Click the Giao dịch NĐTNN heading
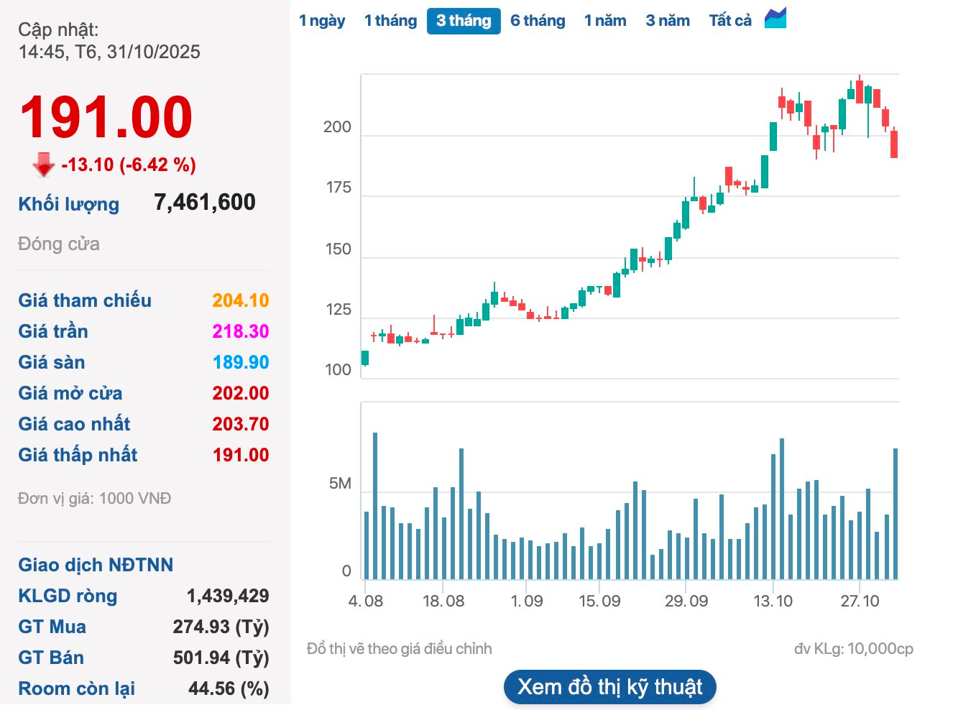This screenshot has width=953, height=710. [x=96, y=565]
